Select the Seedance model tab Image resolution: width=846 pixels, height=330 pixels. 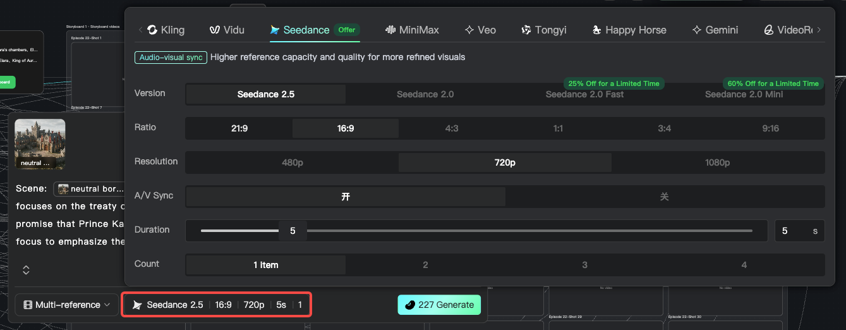(315, 30)
